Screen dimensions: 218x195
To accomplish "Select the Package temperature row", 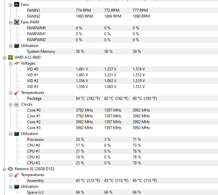I will [x=122, y=98].
